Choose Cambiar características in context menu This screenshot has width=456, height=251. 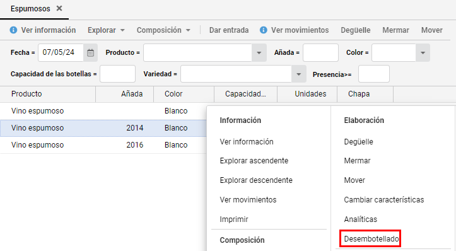384,199
